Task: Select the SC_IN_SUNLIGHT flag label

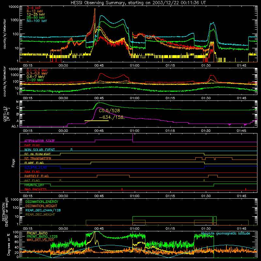Action: point(38,154)
